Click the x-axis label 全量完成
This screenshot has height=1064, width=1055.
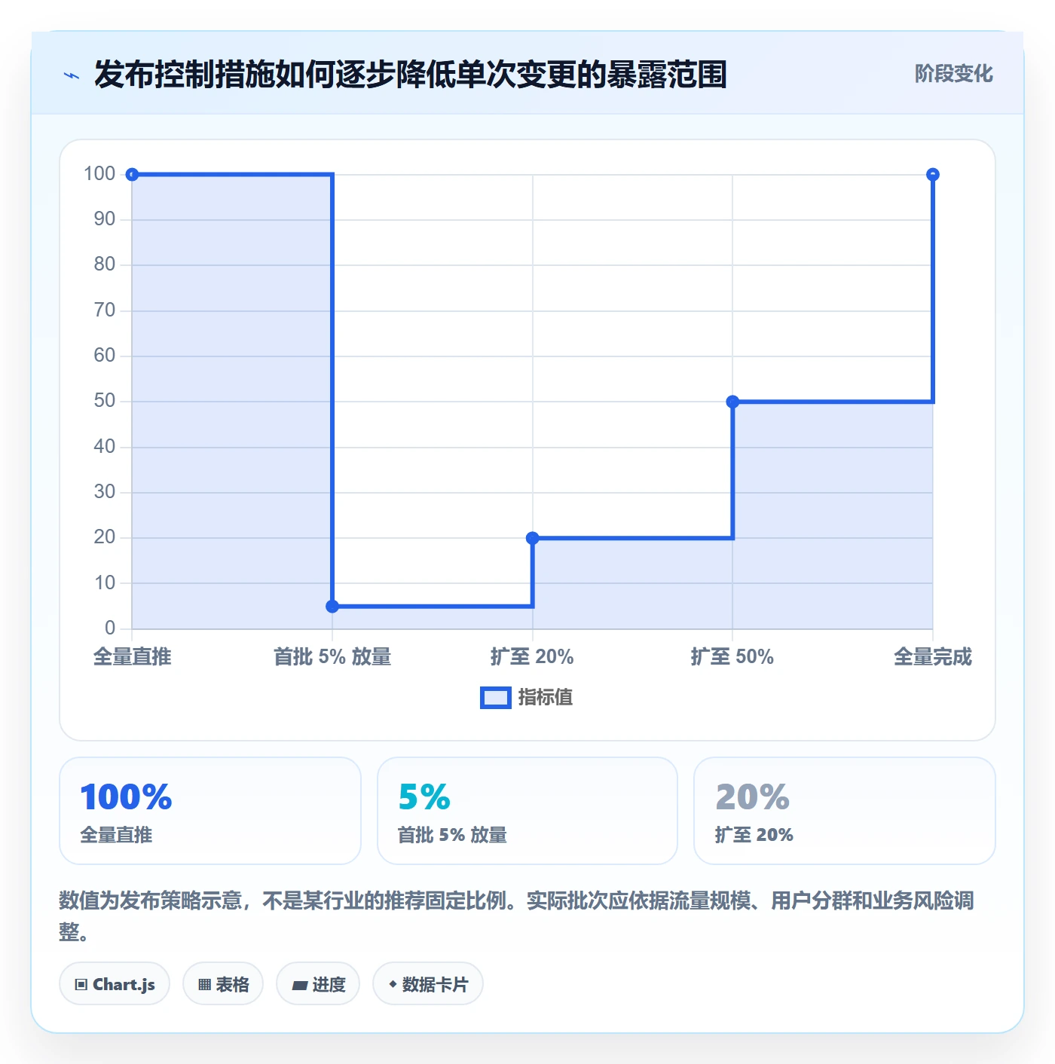[933, 657]
